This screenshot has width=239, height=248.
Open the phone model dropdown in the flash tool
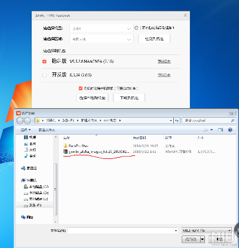pos(101,28)
